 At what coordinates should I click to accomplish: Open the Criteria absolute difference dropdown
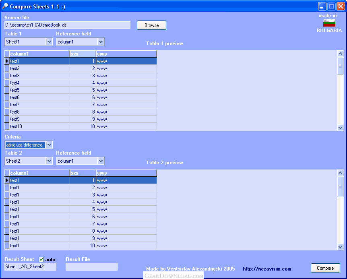coord(49,145)
